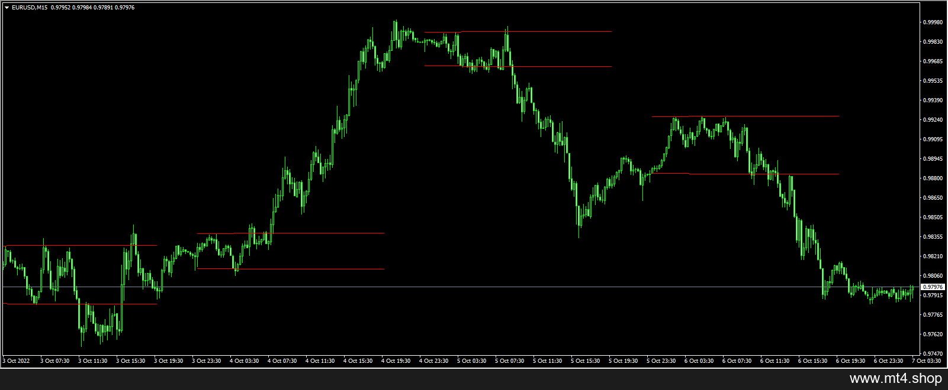Click price axis label 0.98060
Viewport: 948px width, 390px height.
933,276
